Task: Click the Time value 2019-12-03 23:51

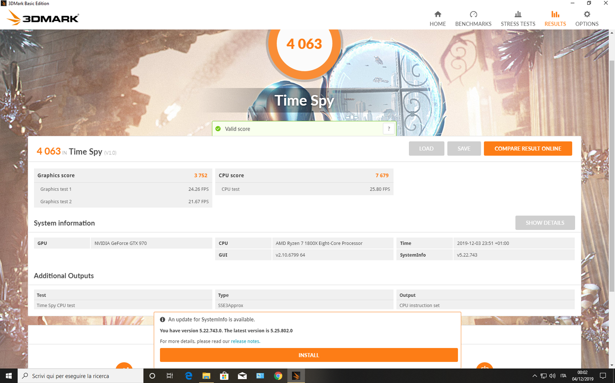Action: point(483,243)
